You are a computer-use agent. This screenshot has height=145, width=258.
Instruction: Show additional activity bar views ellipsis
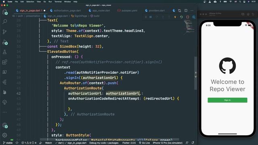pos(4,112)
